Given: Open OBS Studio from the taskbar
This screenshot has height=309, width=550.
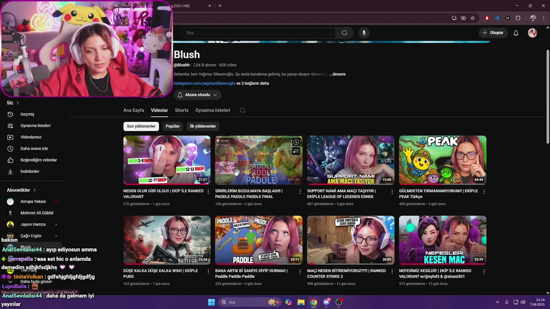Looking at the screenshot, I should point(339,302).
